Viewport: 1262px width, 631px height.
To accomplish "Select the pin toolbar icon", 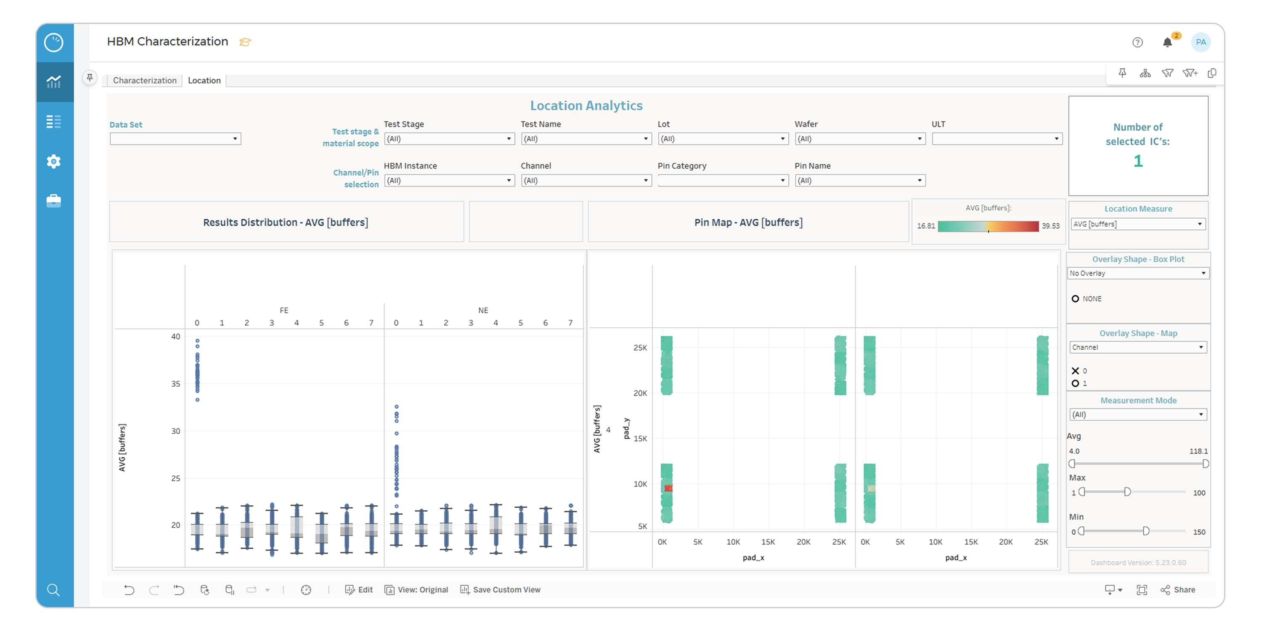I will [1123, 72].
